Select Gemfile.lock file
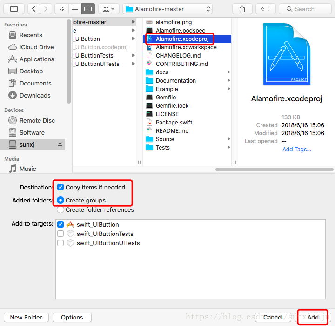The image size is (335, 326). click(187, 106)
